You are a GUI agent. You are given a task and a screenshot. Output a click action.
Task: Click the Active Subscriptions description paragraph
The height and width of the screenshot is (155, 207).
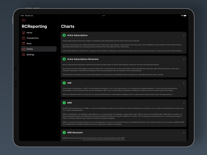122,46
